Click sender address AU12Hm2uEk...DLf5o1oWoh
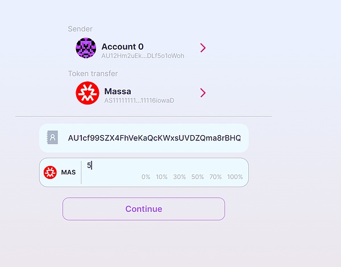The height and width of the screenshot is (267, 341). pyautogui.click(x=143, y=56)
